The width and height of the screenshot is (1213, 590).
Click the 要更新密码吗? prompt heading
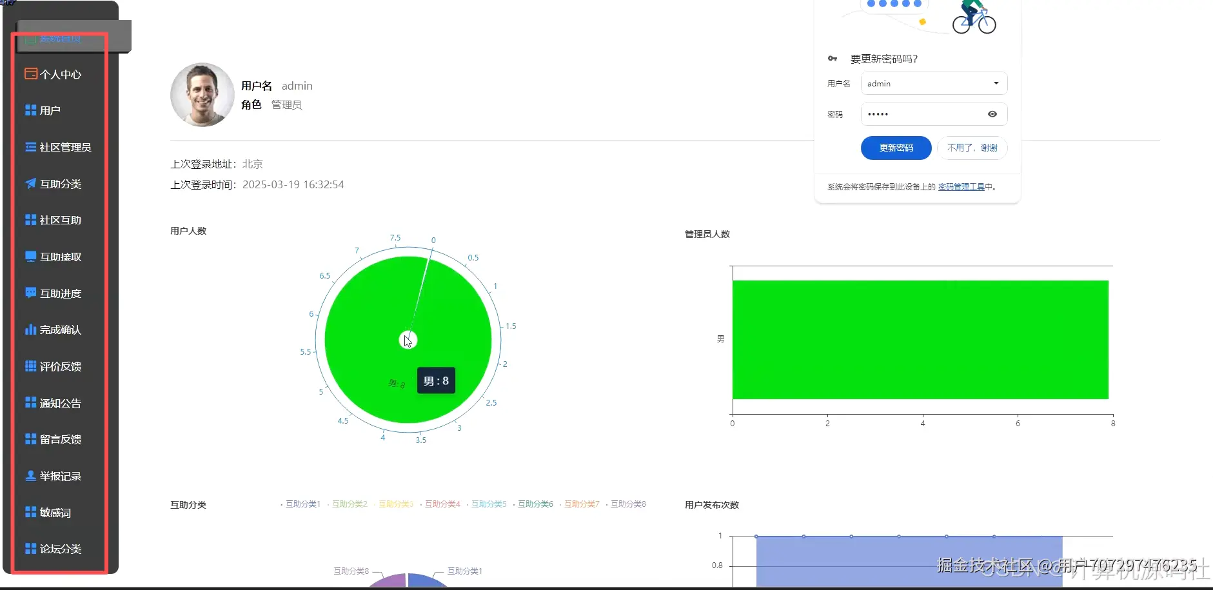coord(884,59)
